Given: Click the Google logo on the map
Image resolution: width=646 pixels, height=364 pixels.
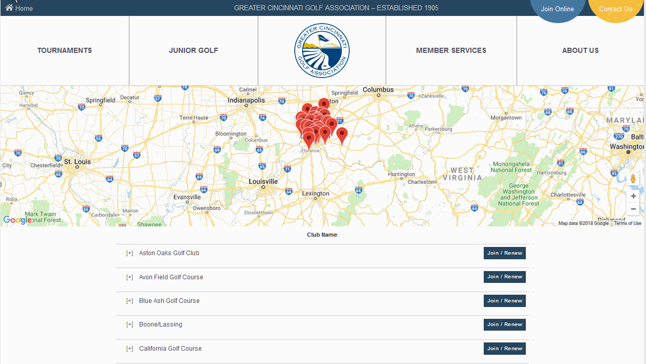Looking at the screenshot, I should click(17, 220).
